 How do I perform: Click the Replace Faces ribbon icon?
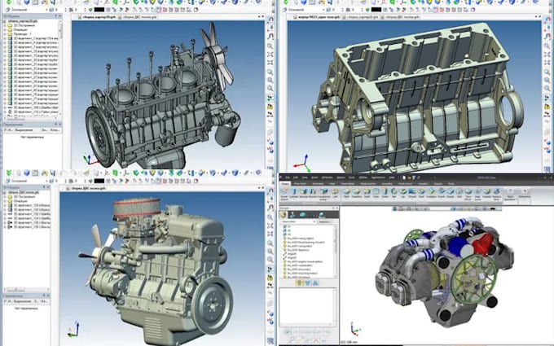[497, 195]
